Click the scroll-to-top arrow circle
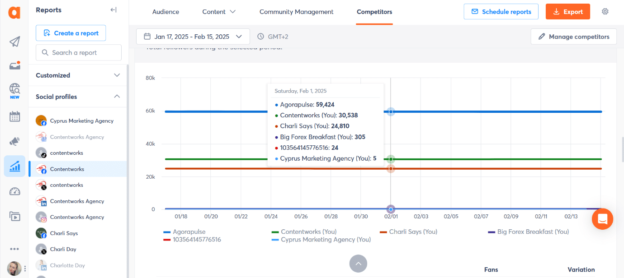Viewport: 624px width, 278px height. [x=358, y=264]
